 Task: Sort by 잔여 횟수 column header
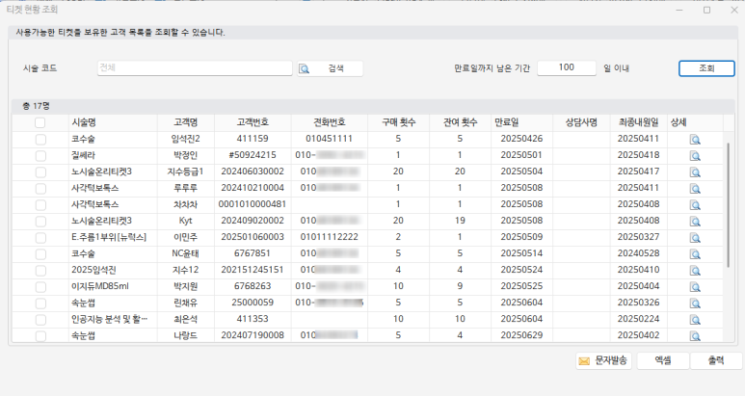pyautogui.click(x=460, y=122)
